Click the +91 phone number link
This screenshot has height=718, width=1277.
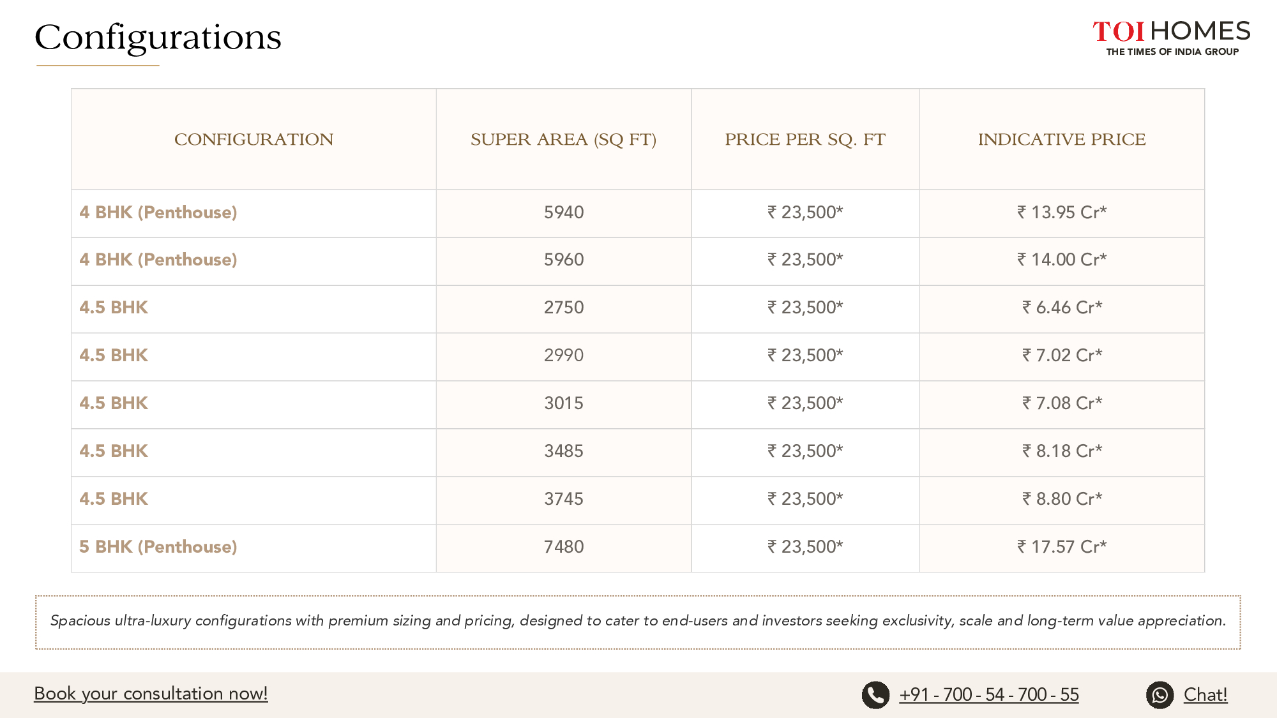pos(988,695)
